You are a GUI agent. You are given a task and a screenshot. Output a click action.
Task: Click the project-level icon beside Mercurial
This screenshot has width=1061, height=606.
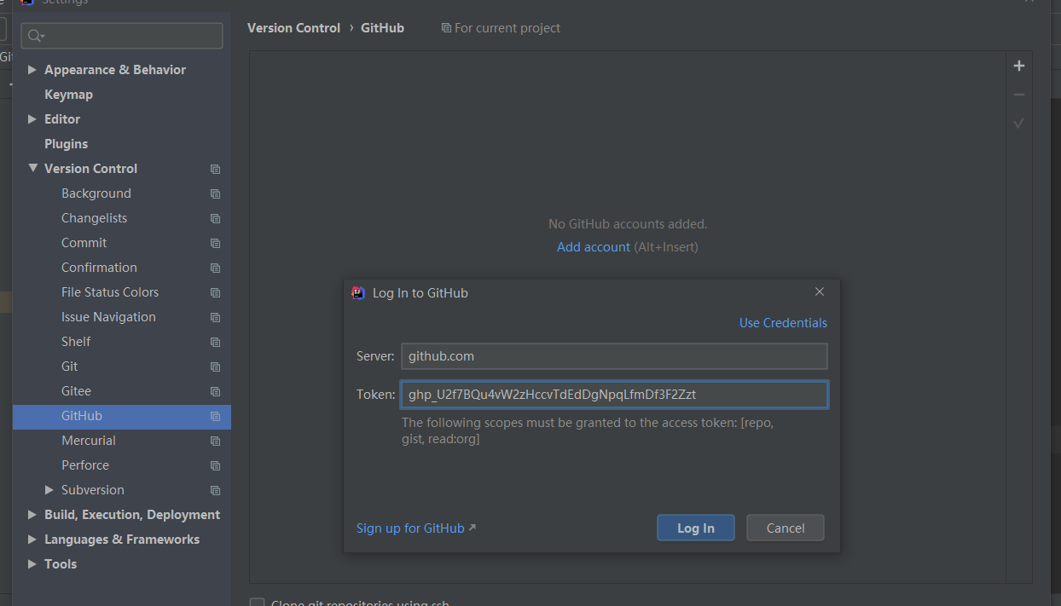[215, 441]
